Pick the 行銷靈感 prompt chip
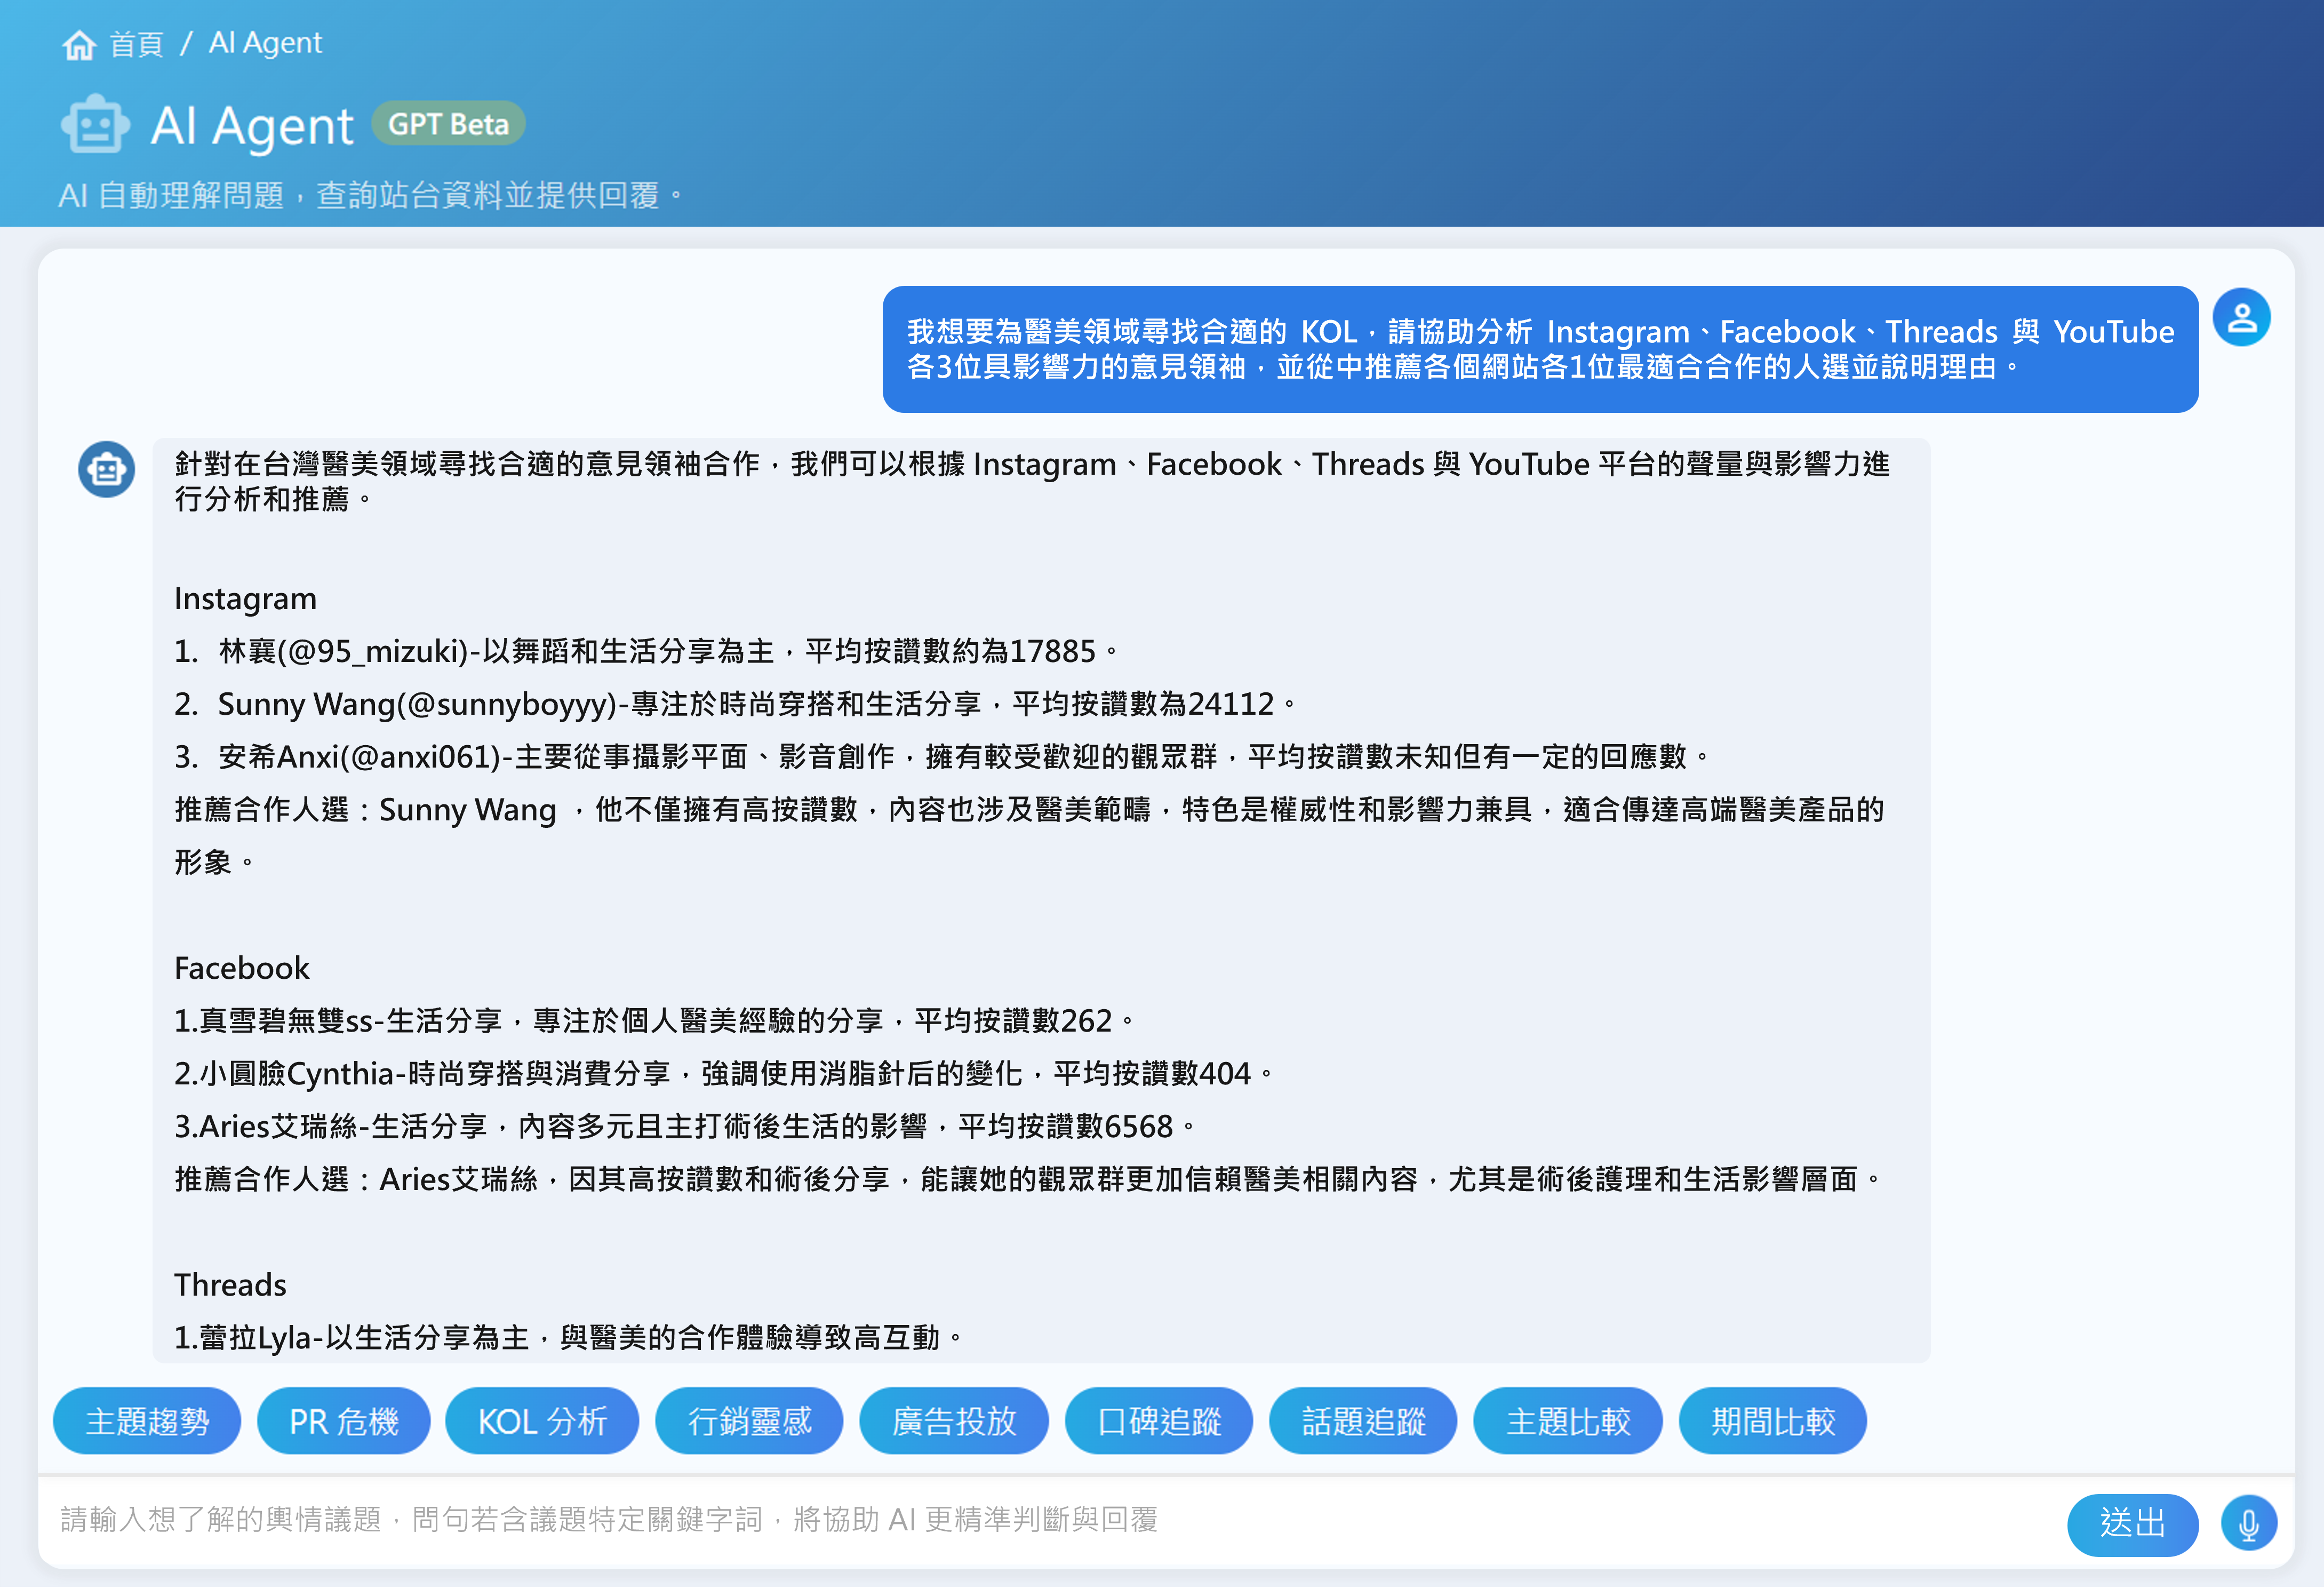The width and height of the screenshot is (2324, 1589). coord(749,1420)
